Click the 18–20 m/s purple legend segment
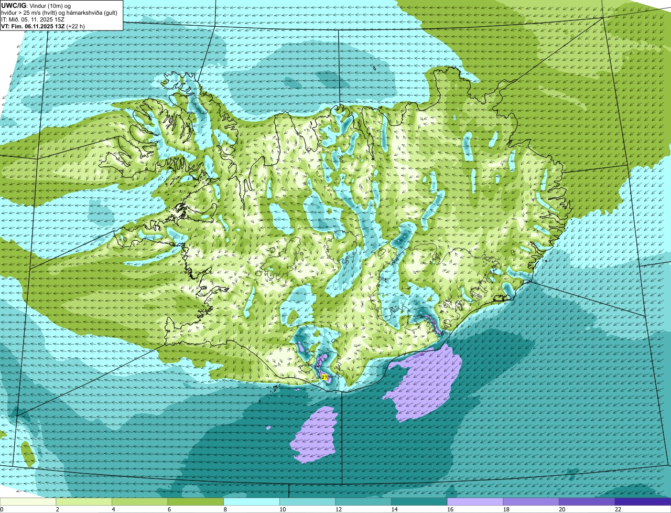The width and height of the screenshot is (671, 513). coord(531,501)
